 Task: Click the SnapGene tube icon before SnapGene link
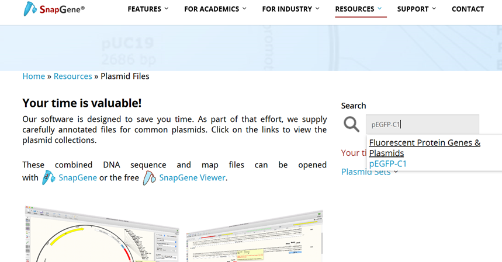[49, 177]
